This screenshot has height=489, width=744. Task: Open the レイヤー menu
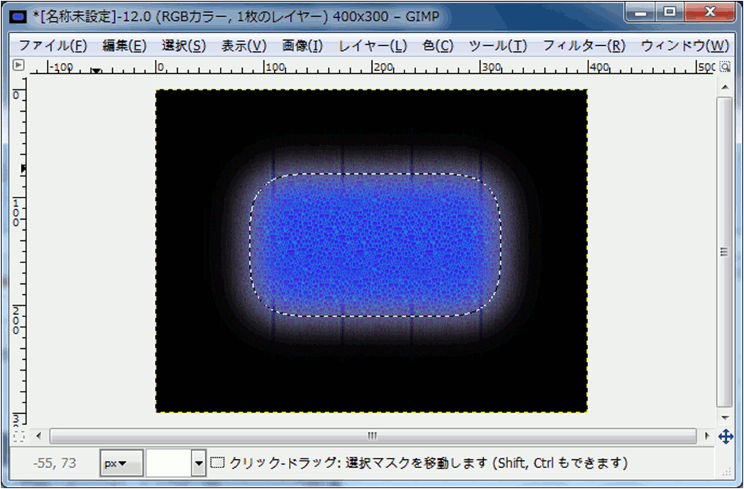(373, 46)
